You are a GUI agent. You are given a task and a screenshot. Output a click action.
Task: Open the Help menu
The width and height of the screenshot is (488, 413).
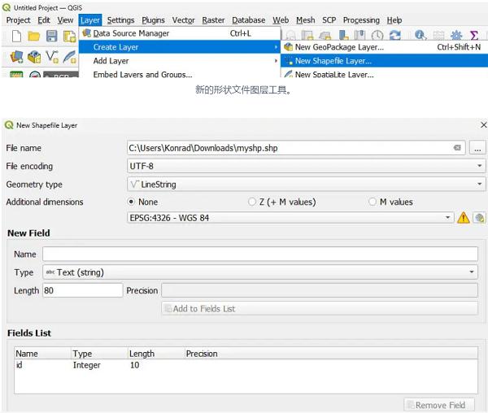[x=394, y=20]
